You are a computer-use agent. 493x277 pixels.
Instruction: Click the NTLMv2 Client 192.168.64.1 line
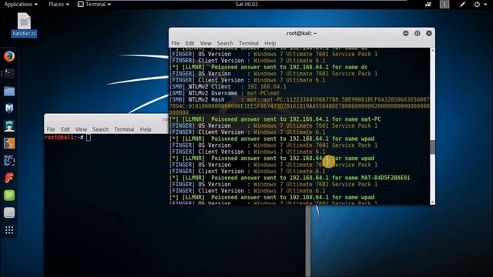228,87
